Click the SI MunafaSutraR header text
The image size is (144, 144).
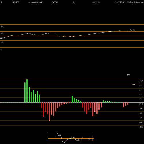[35, 2]
